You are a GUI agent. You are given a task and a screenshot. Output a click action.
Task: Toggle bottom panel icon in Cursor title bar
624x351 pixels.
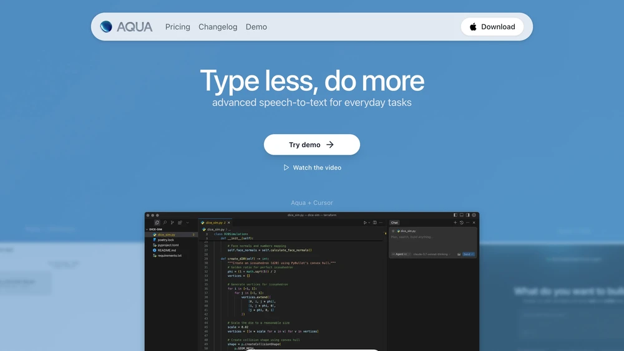[462, 215]
